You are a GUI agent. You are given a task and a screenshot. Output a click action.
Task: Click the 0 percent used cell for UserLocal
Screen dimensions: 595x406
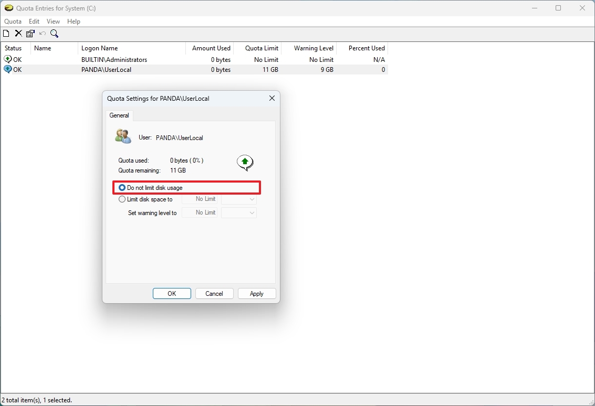pyautogui.click(x=383, y=69)
